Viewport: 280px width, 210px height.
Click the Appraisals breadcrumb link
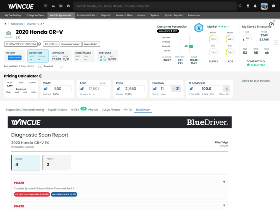[16, 24]
